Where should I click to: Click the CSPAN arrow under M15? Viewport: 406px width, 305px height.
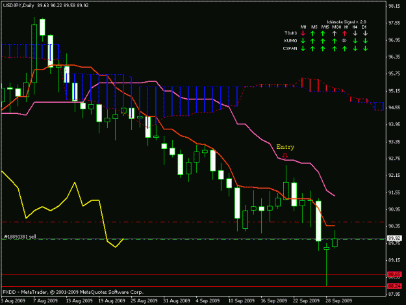click(323, 49)
